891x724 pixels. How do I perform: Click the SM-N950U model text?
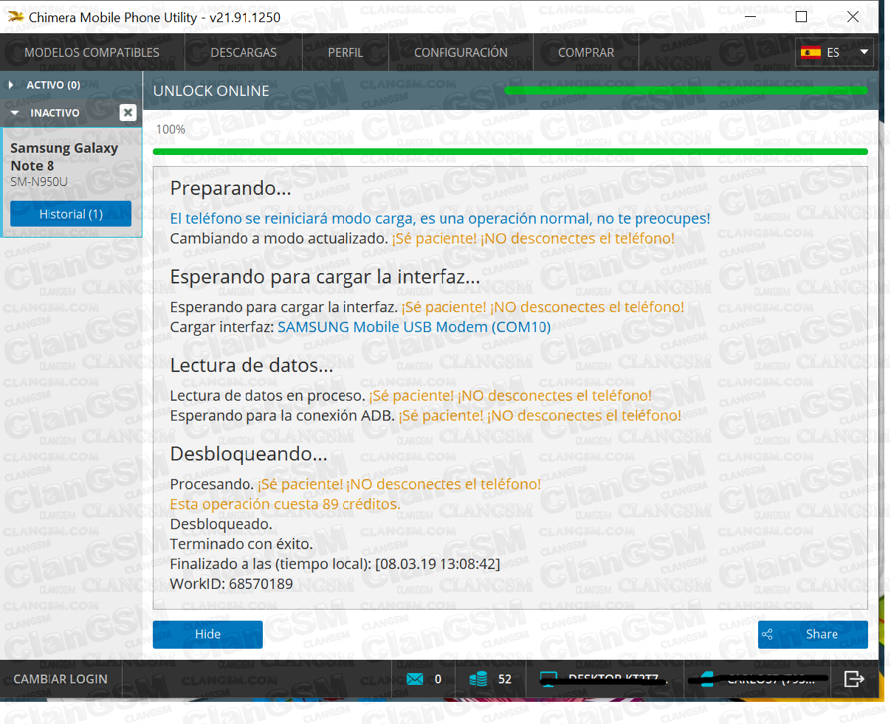click(39, 182)
